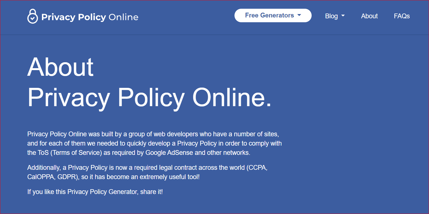Go to the About navigation link

point(369,16)
